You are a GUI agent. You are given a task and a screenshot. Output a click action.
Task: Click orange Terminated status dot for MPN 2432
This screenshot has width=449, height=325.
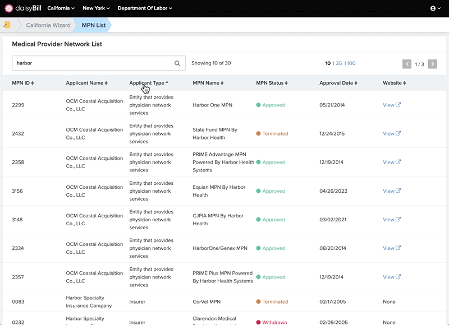tap(258, 133)
